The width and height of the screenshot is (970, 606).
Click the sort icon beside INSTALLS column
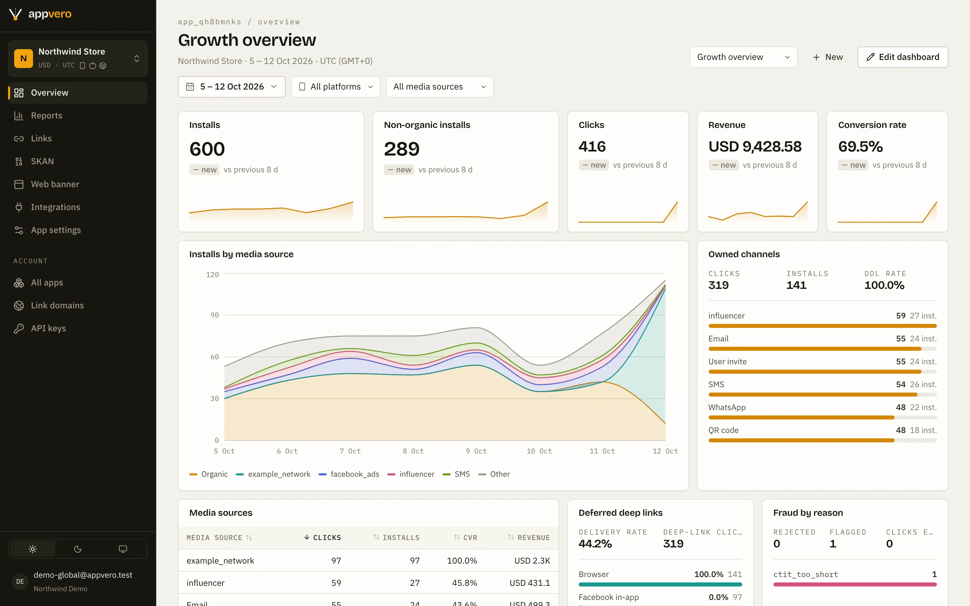(x=376, y=537)
